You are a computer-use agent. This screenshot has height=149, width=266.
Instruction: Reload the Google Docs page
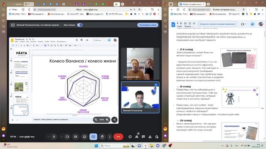tap(184, 10)
